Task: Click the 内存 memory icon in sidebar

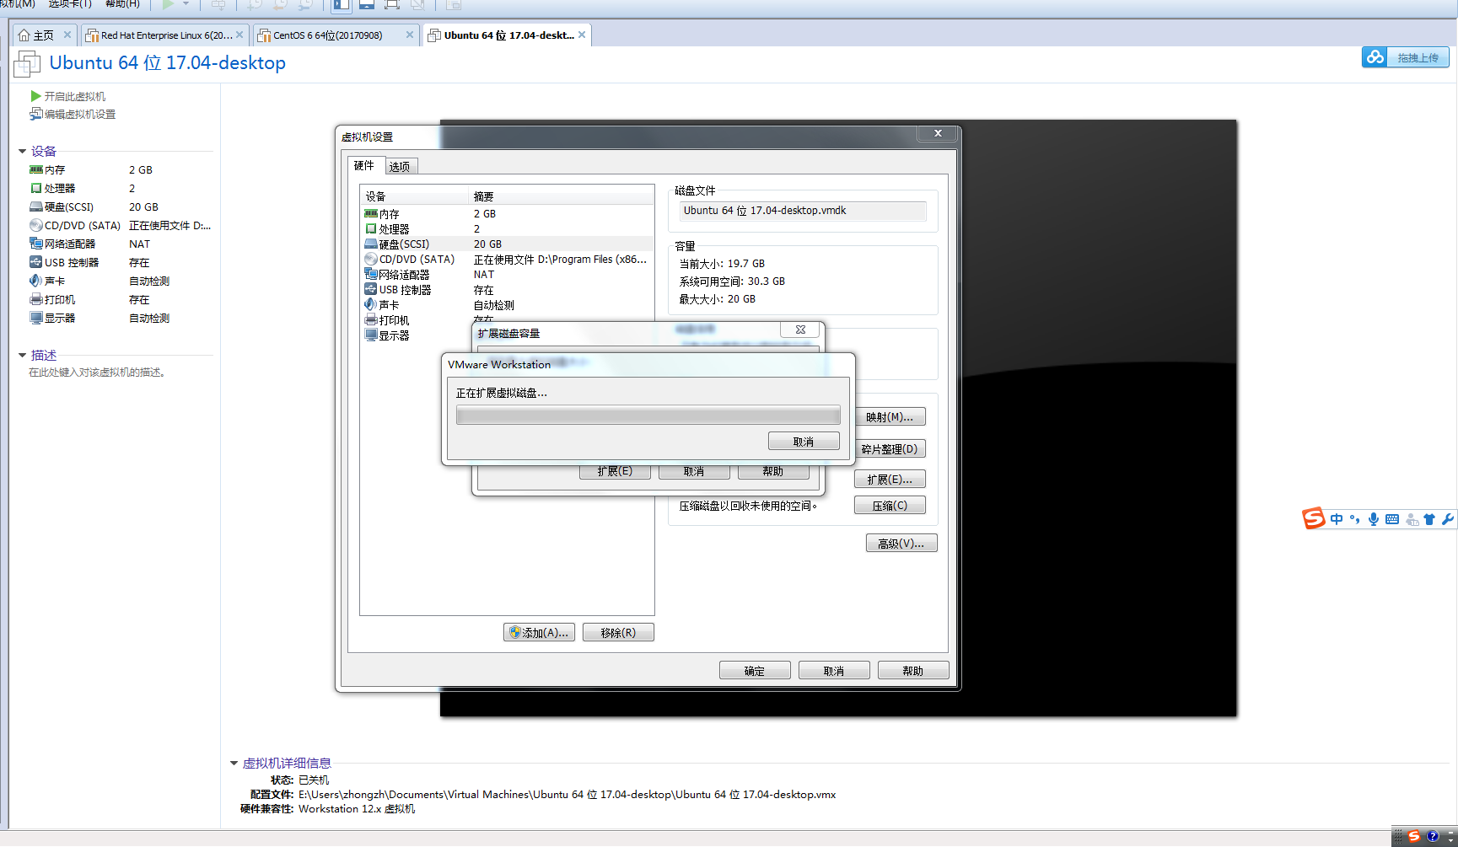Action: coord(36,169)
